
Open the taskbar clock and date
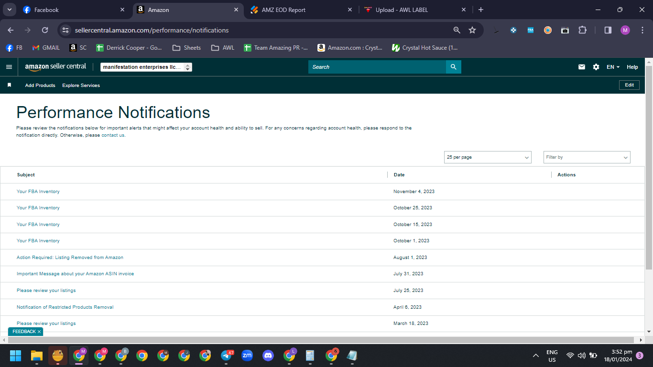point(618,356)
